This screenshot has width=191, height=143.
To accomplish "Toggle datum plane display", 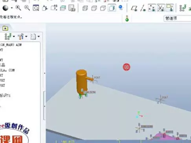I will 134,8.
